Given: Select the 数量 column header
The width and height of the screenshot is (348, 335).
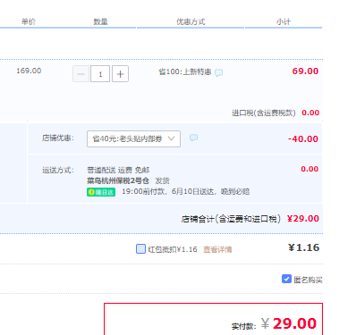Looking at the screenshot, I should pos(100,21).
